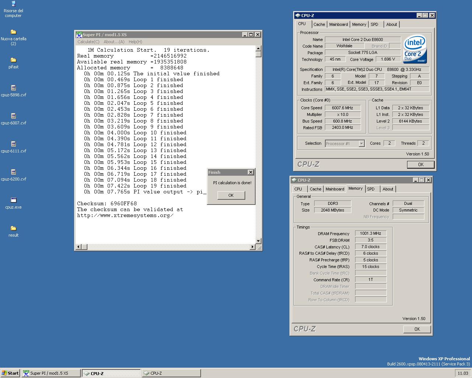
Task: Click http://www.xtremesystems.org/ text in Super PI
Action: [125, 215]
